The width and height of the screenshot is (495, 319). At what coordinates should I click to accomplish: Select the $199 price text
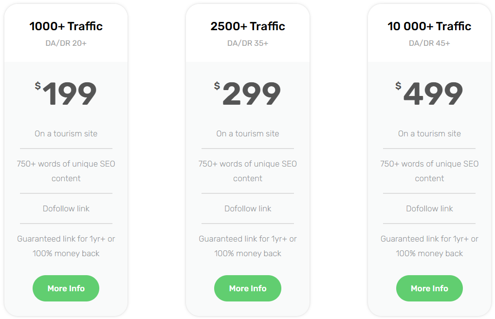coord(66,93)
